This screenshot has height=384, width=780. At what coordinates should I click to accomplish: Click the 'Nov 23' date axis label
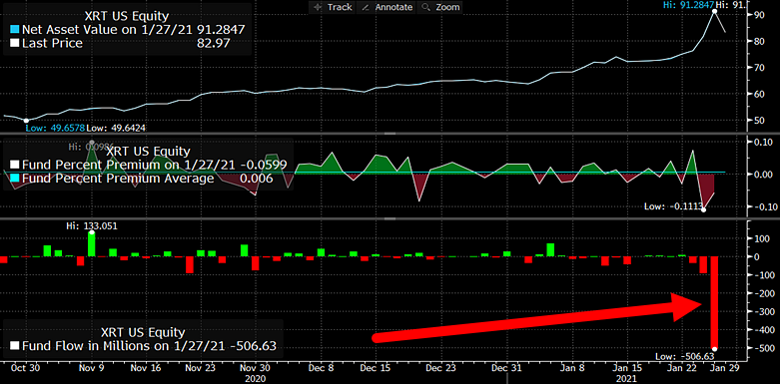click(x=200, y=368)
